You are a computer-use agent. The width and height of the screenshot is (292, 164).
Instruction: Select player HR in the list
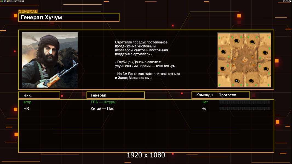(x=26, y=109)
